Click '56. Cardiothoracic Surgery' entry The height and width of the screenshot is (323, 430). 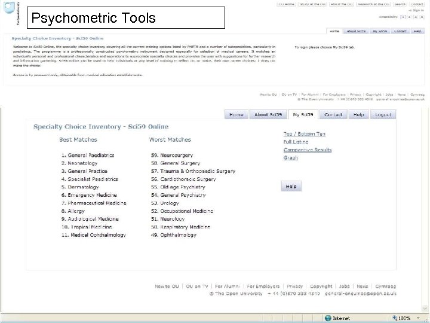tap(183, 179)
